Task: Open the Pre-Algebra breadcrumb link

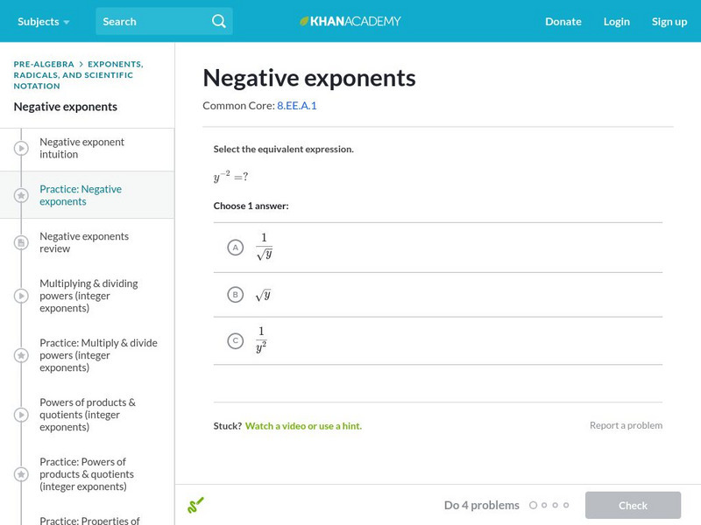Action: 44,64
